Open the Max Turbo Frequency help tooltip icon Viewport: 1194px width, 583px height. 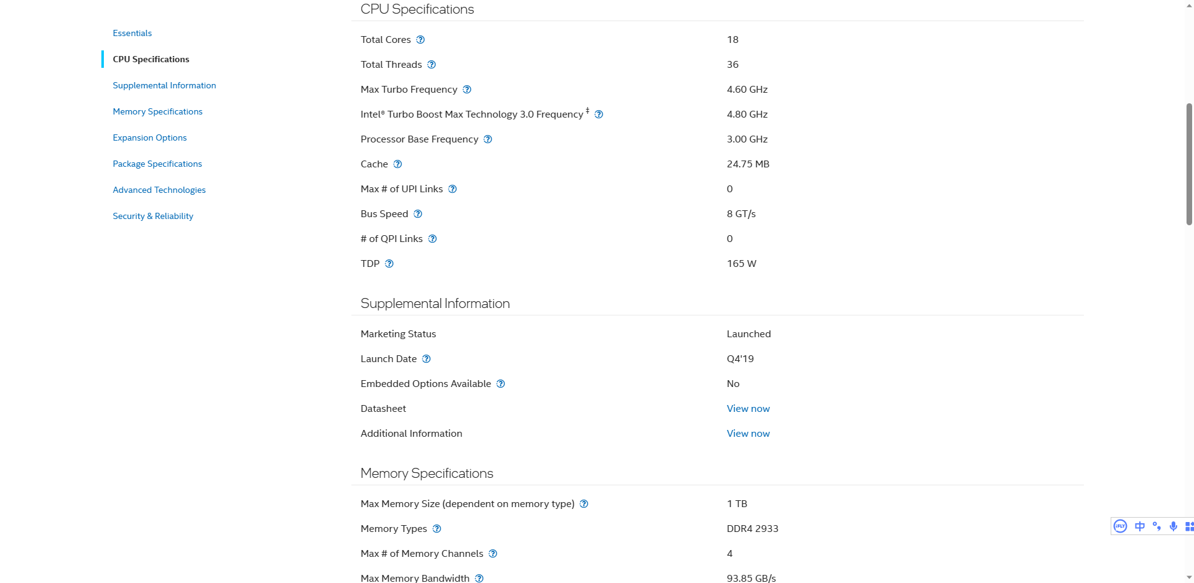point(467,90)
